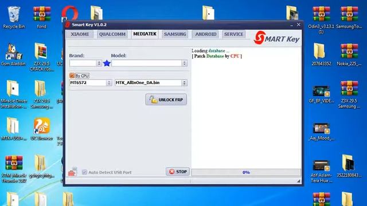The image size is (367, 206).
Task: Select the 207643352 folder icon
Action: coord(321,54)
